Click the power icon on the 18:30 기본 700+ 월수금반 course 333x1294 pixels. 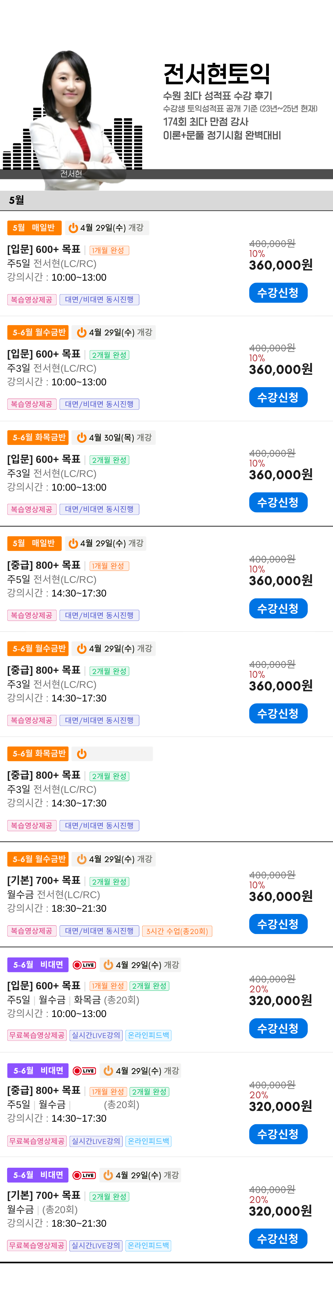click(81, 859)
